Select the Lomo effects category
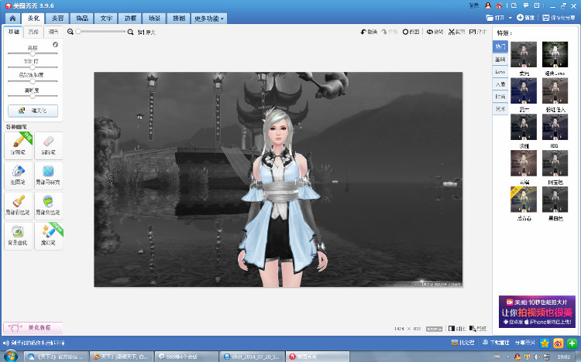This screenshot has height=362, width=581. (500, 72)
